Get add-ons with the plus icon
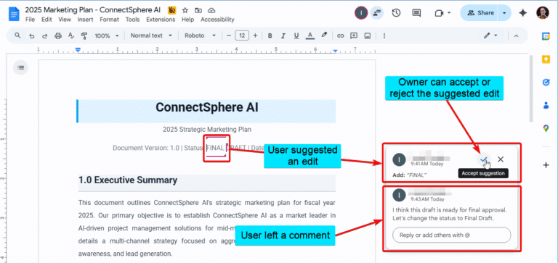 pyautogui.click(x=546, y=165)
